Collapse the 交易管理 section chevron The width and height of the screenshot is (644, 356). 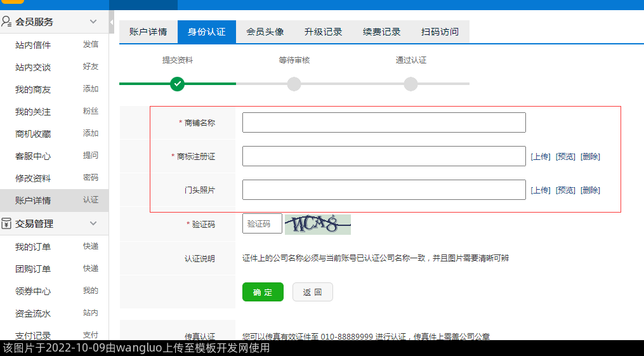tap(93, 223)
